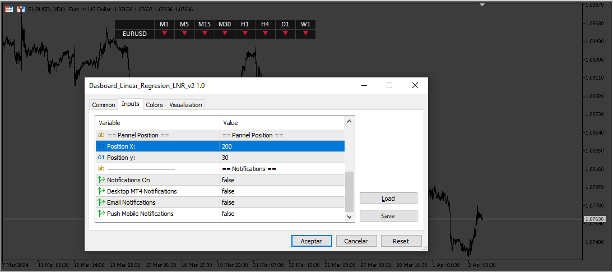Screen dimensions: 613x272
Task: Open the Visualization tab
Action: tap(185, 105)
